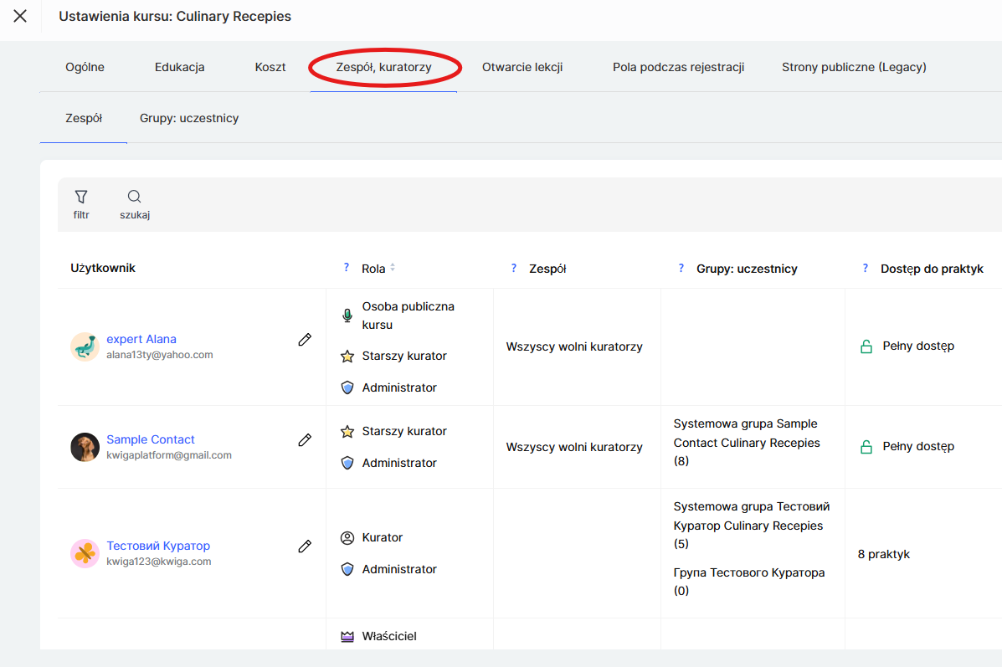
Task: Open the Edukacja tab
Action: (179, 67)
